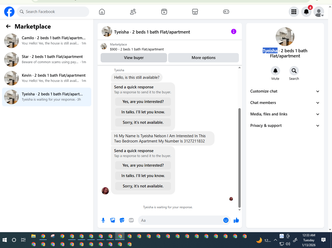Show hidden system tray icons
Viewport: 332px width, 248px height.
point(275,240)
